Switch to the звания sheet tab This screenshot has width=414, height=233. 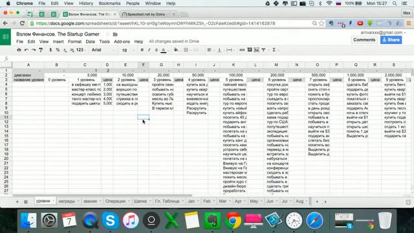click(x=90, y=201)
